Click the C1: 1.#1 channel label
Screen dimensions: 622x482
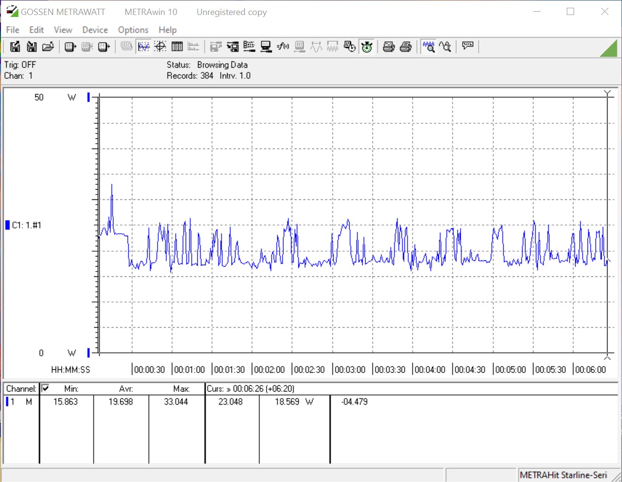[x=27, y=225]
